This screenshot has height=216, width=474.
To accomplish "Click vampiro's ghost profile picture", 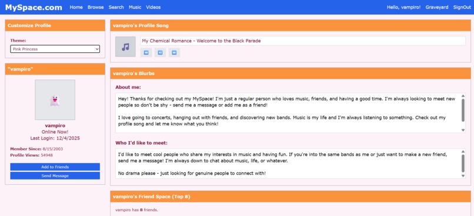I will coord(55,100).
